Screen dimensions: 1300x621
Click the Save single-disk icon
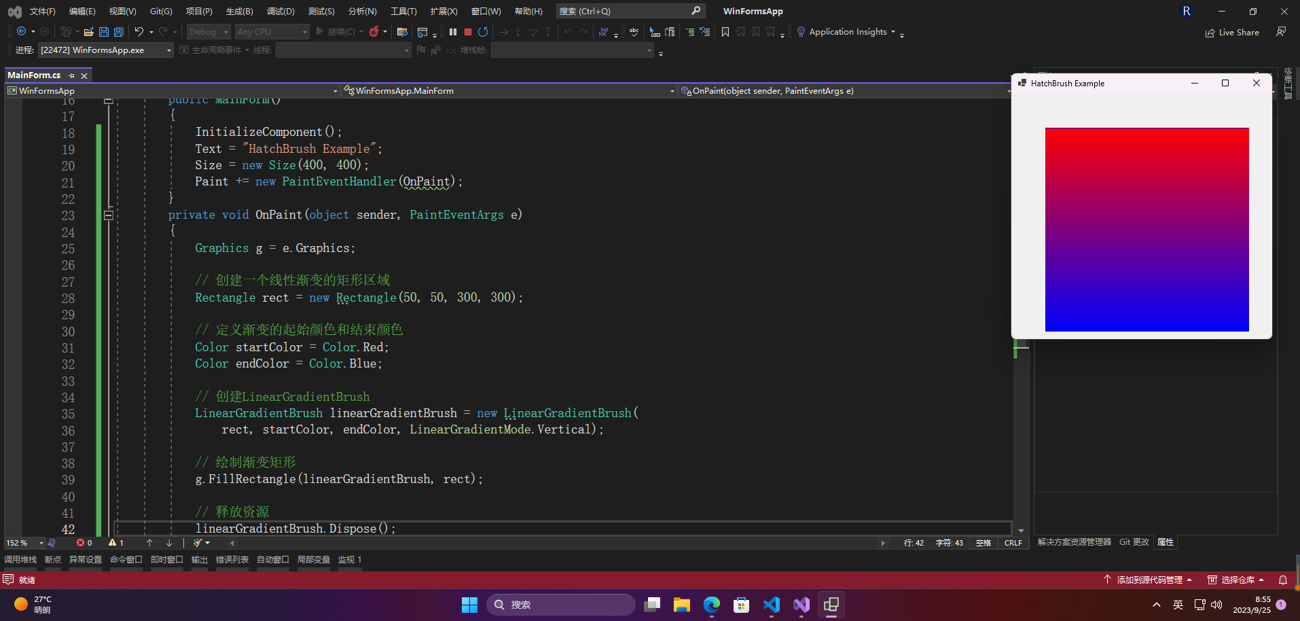click(104, 32)
